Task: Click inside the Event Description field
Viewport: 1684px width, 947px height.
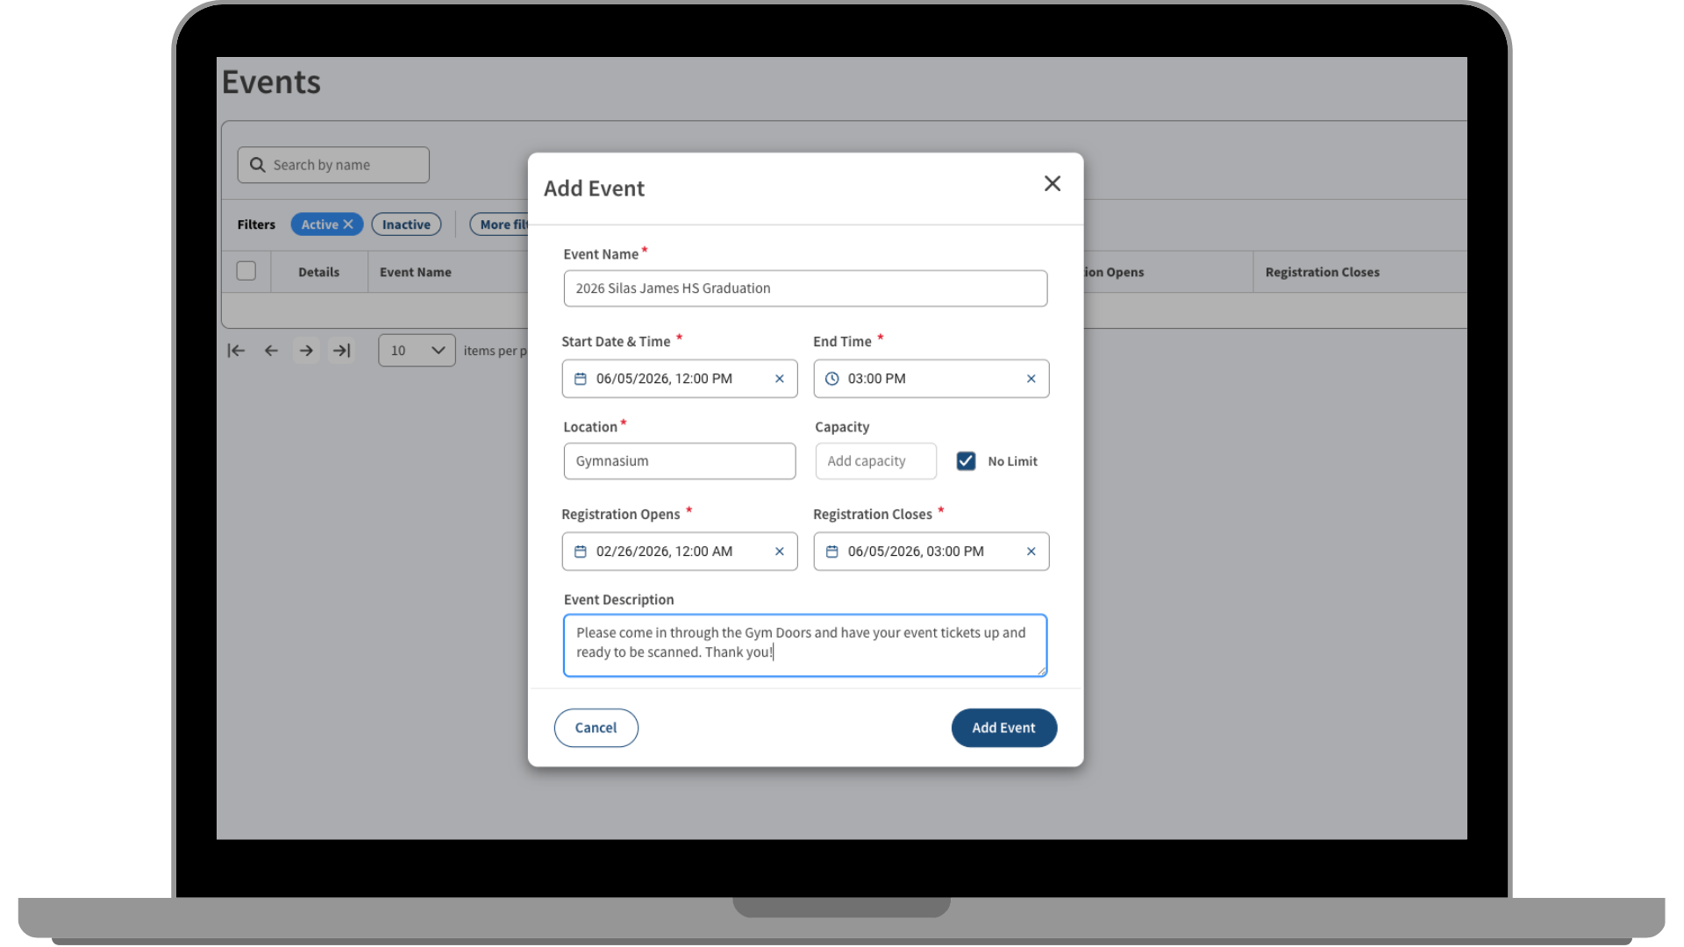Action: (x=804, y=645)
